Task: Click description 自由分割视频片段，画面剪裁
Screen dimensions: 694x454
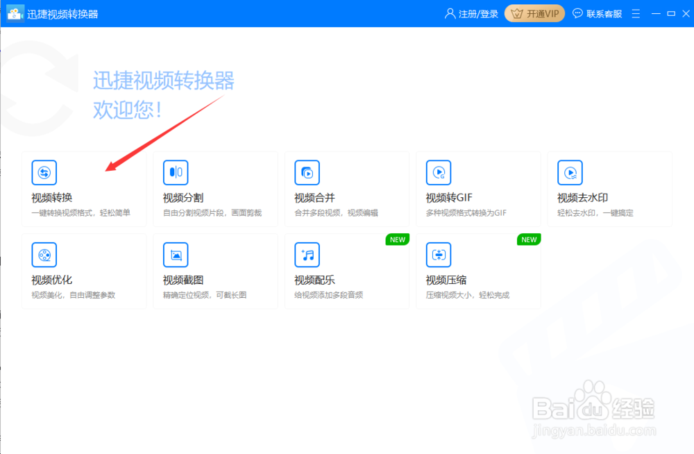Action: click(x=212, y=213)
